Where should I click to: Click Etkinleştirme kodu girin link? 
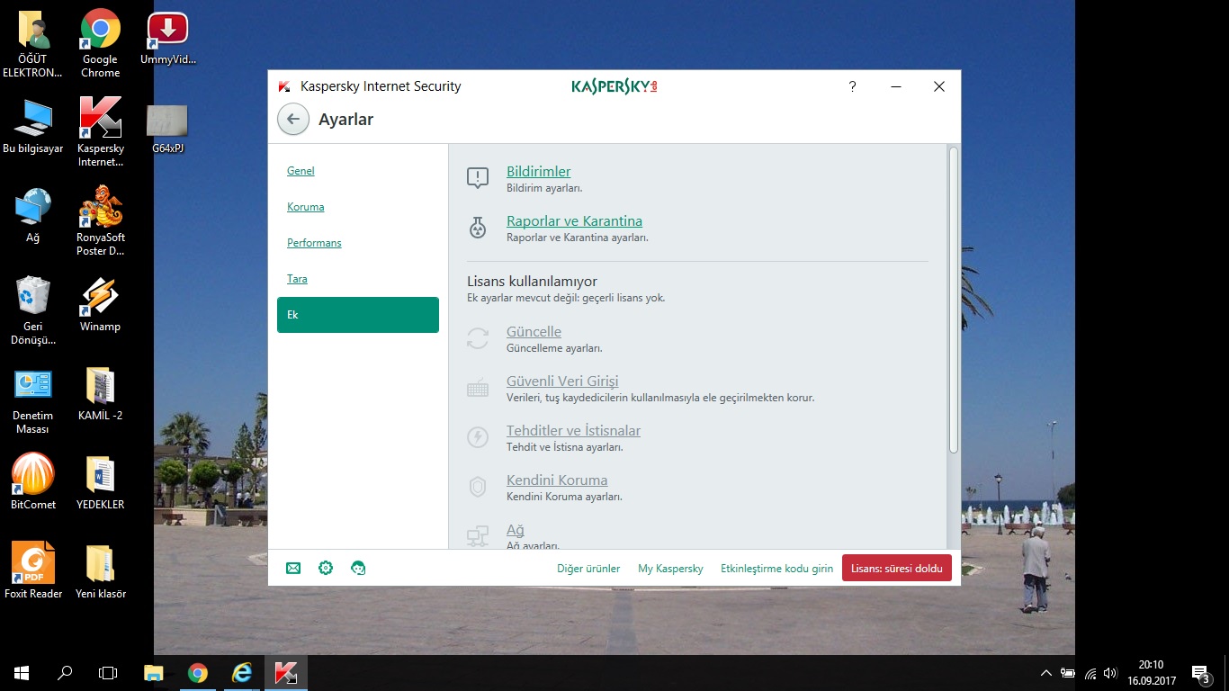pyautogui.click(x=776, y=569)
